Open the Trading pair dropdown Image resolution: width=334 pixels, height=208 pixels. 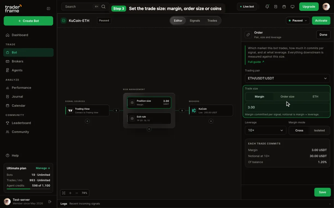point(287,78)
